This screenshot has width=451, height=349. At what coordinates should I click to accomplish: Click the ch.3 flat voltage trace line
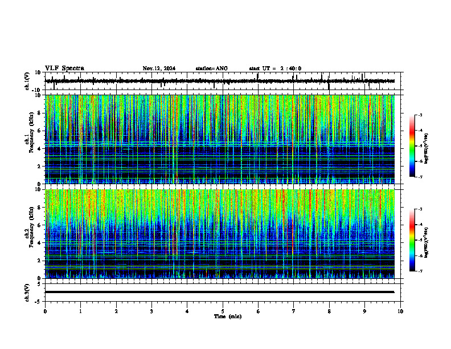pyautogui.click(x=220, y=292)
